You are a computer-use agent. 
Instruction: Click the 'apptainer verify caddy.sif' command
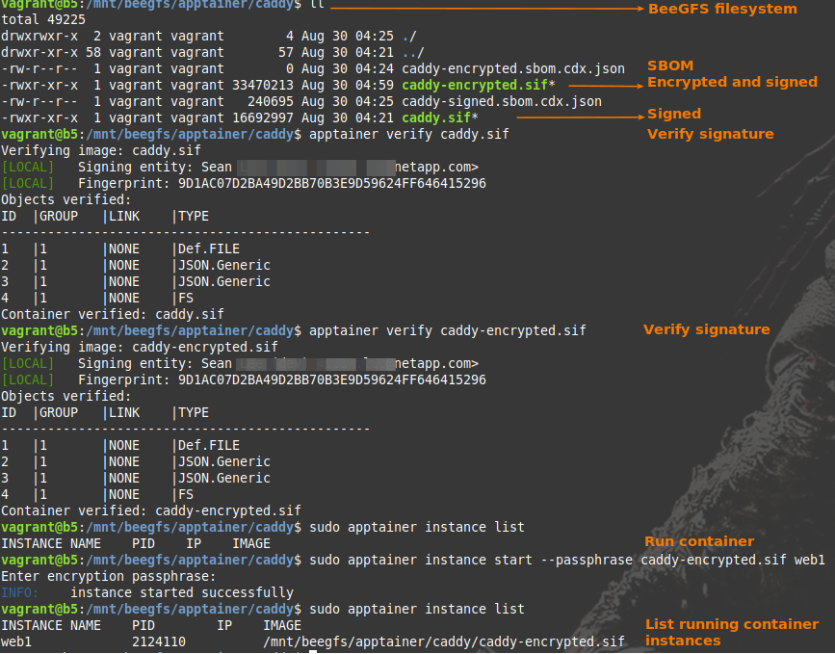pyautogui.click(x=409, y=134)
